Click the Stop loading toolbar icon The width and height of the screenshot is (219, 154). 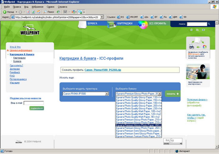(28, 12)
